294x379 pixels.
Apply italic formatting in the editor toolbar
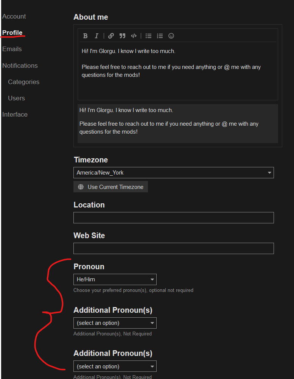pos(96,36)
